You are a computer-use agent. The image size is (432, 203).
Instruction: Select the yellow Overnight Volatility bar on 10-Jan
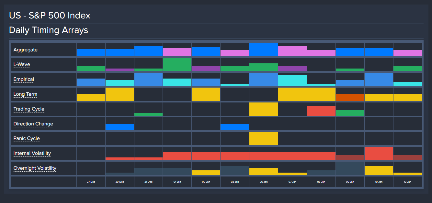point(379,170)
